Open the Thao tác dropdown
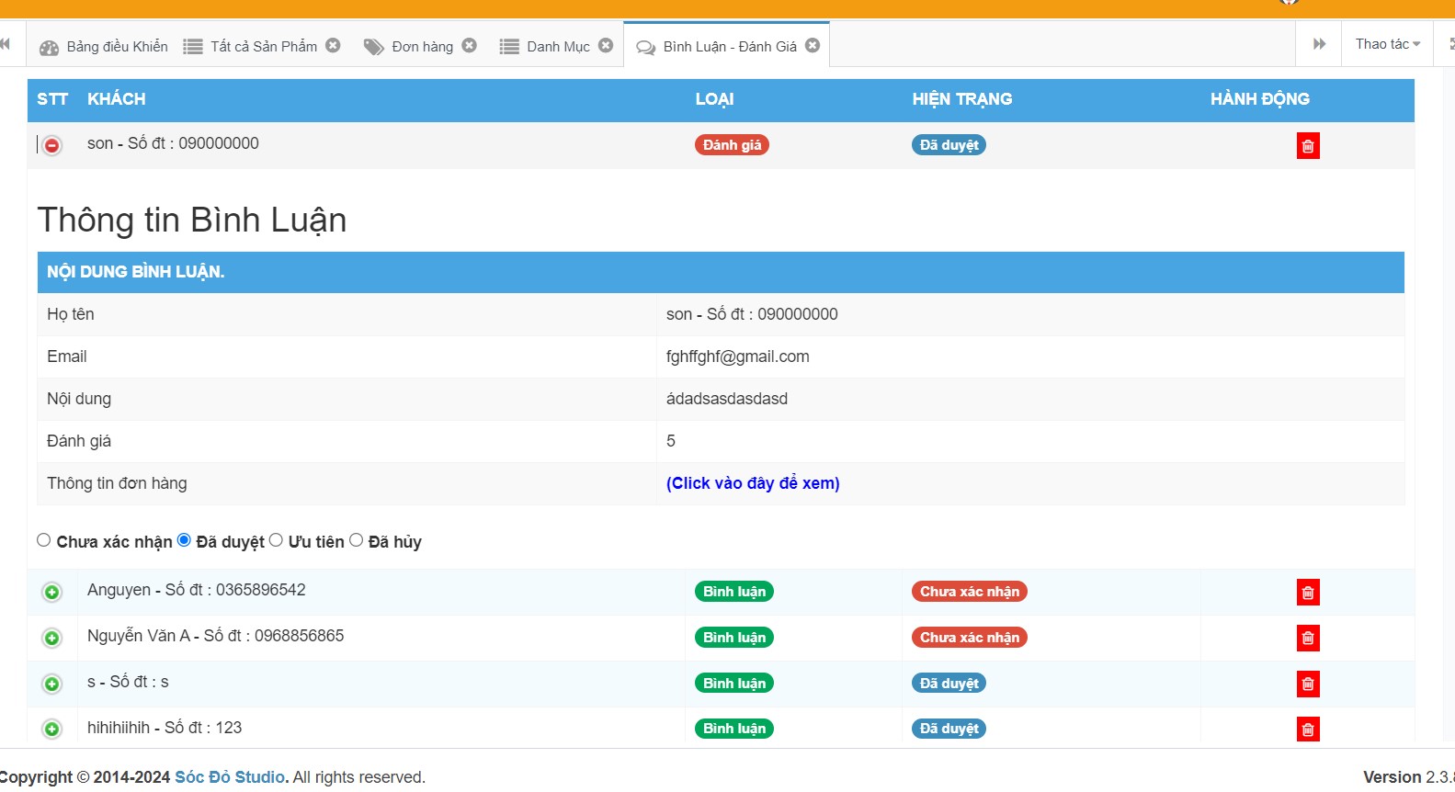This screenshot has width=1455, height=792. tap(1387, 44)
